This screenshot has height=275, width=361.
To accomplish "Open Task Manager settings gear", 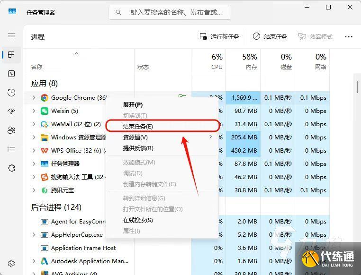I will [11, 264].
